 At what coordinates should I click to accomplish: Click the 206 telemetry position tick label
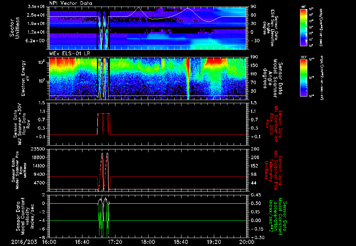point(254,157)
